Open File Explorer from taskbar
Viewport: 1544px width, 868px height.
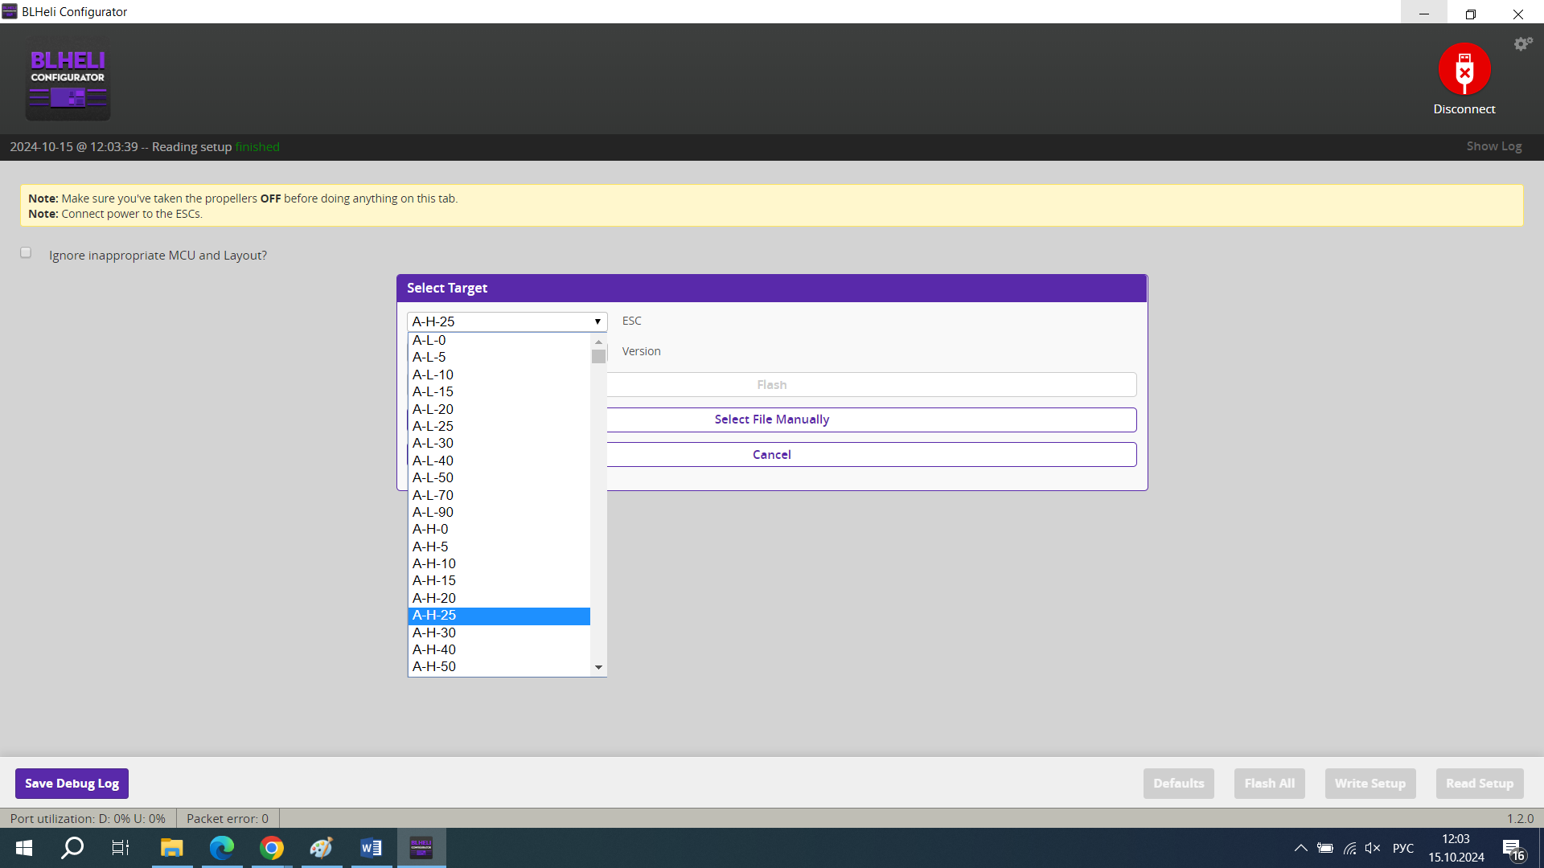pyautogui.click(x=172, y=848)
